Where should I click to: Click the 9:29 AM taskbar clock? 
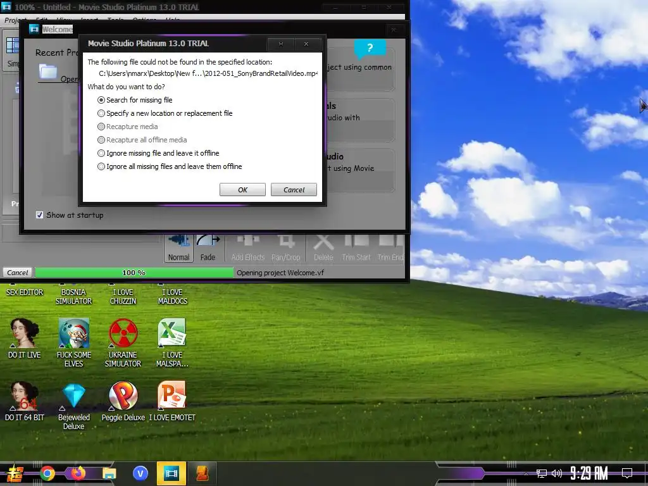click(589, 473)
